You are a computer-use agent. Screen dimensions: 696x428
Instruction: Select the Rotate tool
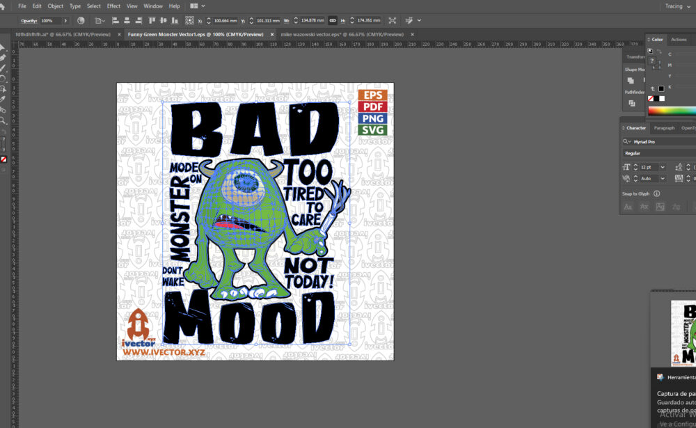click(3, 79)
